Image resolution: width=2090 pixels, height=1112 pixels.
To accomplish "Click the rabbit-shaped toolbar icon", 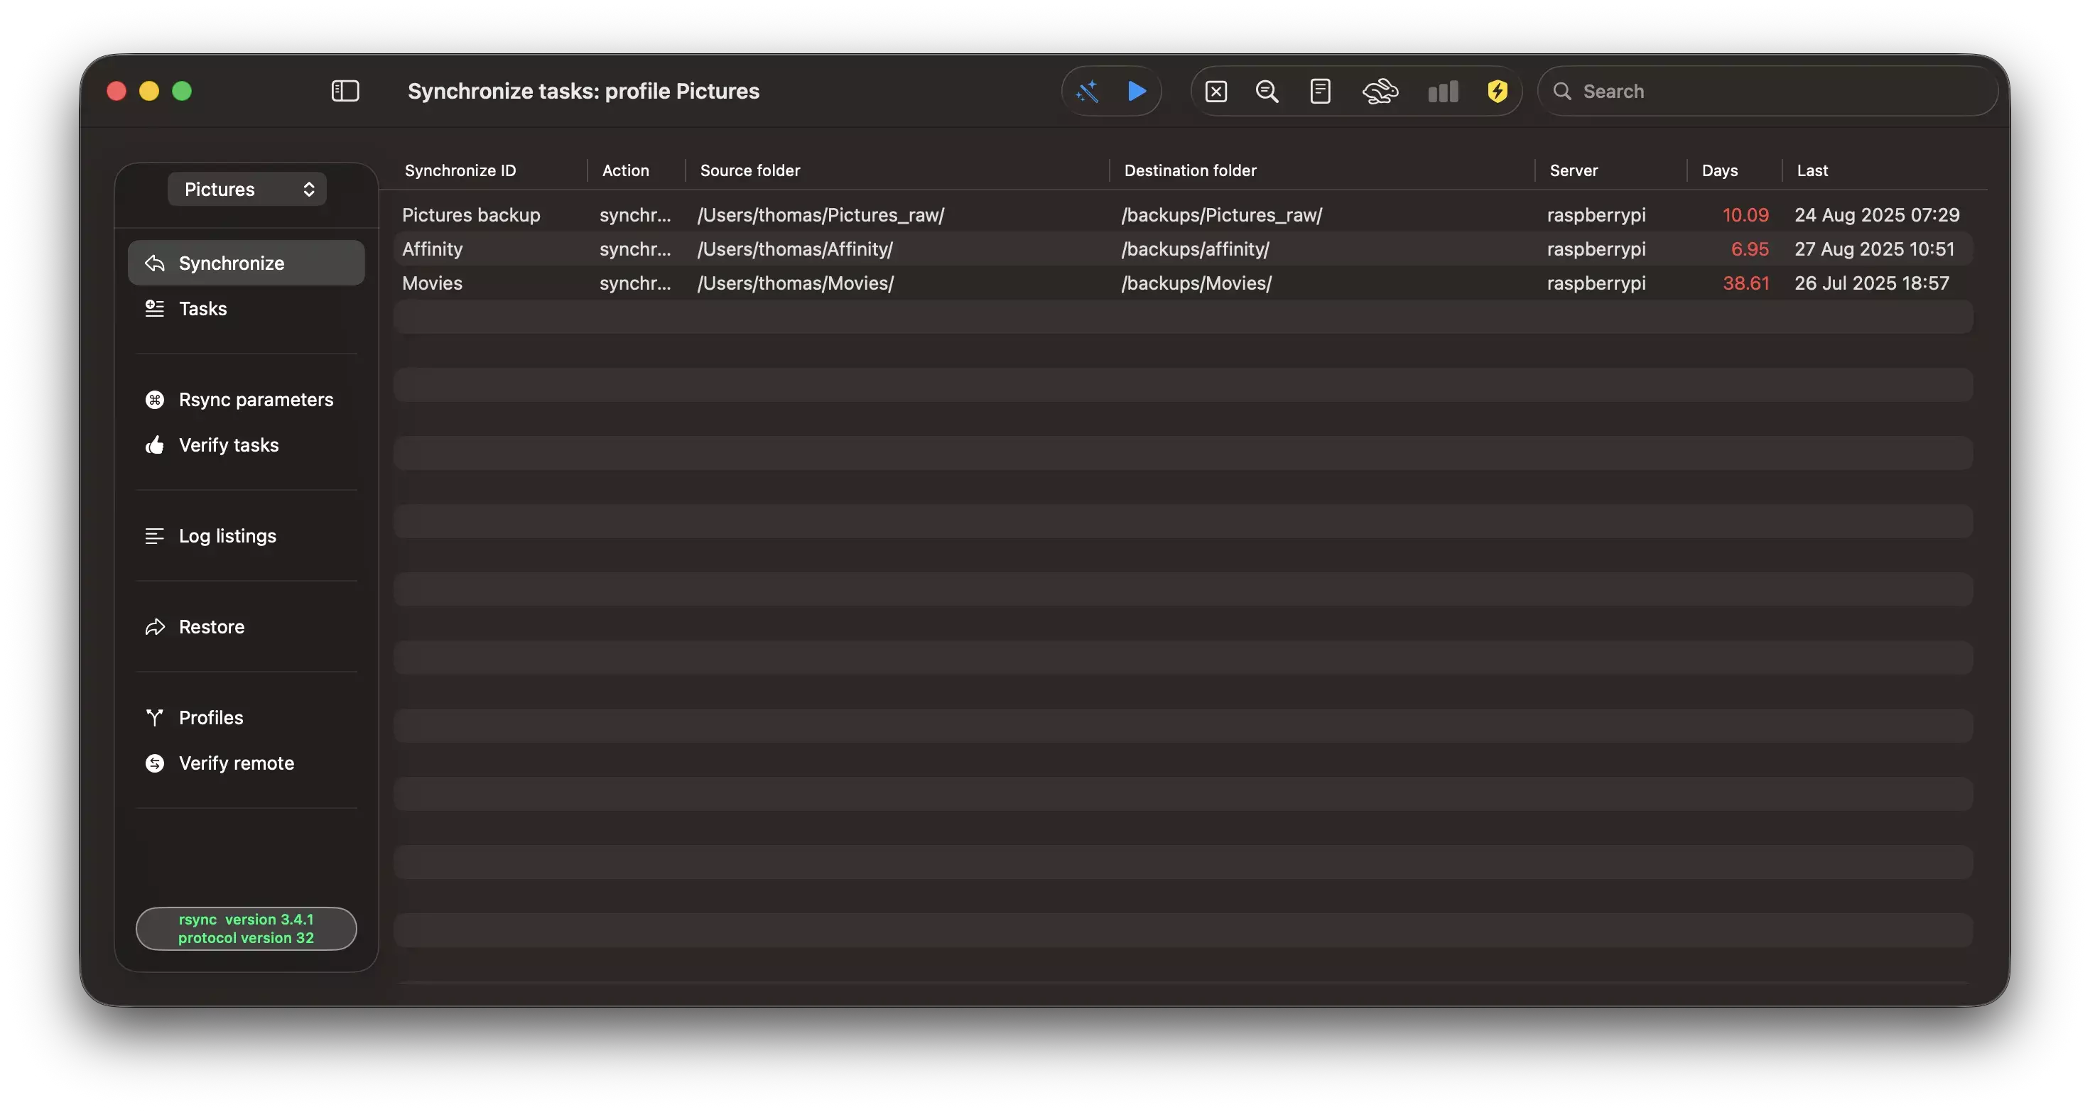I will point(1380,91).
